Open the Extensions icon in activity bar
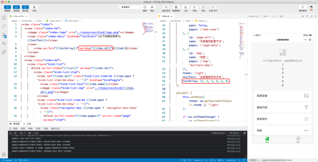The height and width of the screenshot is (162, 318). click(x=4, y=52)
